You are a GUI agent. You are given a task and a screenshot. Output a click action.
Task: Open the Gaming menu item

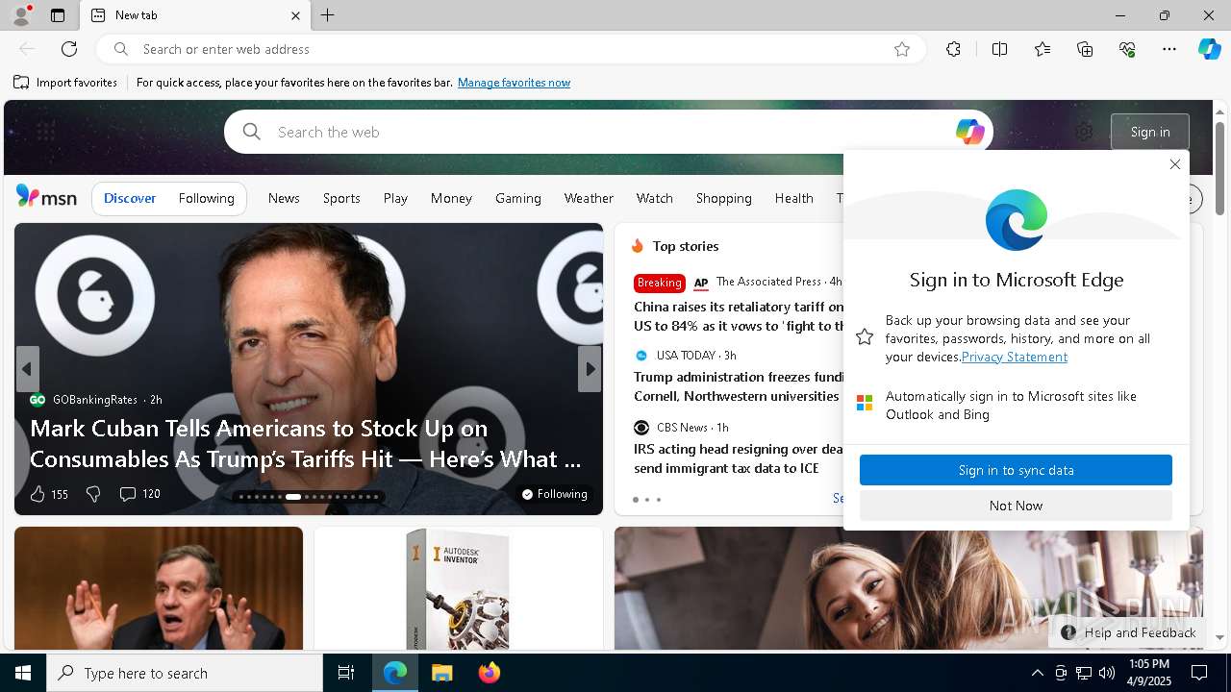[x=517, y=198]
